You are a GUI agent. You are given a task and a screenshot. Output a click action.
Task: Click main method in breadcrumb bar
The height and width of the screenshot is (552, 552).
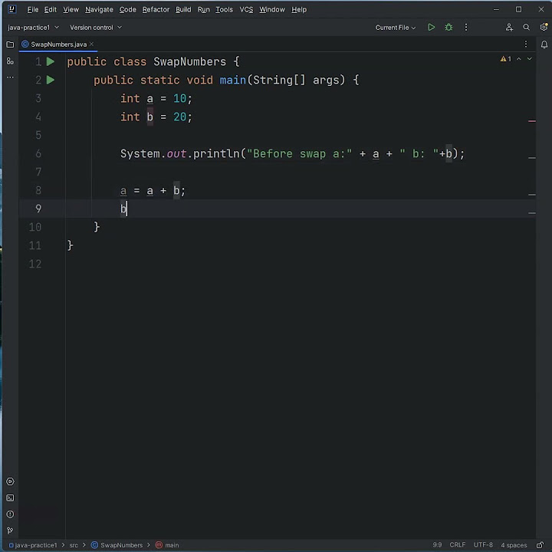click(168, 545)
